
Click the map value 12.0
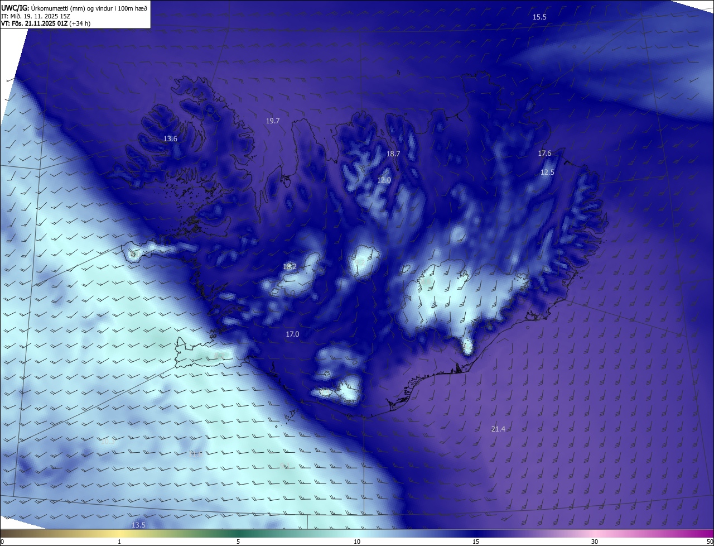tap(384, 180)
